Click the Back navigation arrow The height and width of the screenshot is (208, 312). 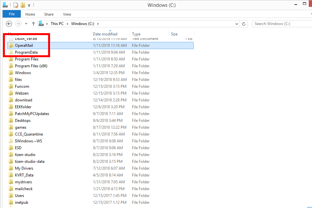click(x=9, y=24)
